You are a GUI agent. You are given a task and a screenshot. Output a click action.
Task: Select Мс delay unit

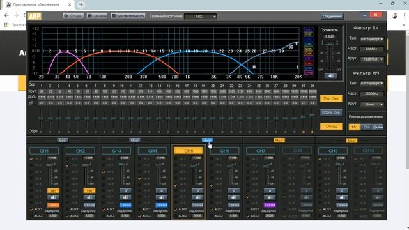[355, 127]
